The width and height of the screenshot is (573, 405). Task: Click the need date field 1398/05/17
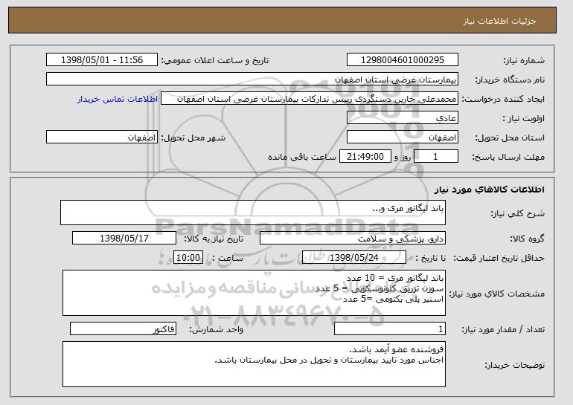[x=124, y=239]
